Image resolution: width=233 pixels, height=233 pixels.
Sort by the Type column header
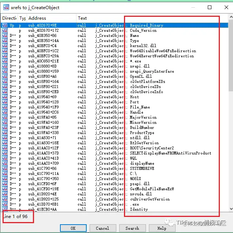(22, 18)
